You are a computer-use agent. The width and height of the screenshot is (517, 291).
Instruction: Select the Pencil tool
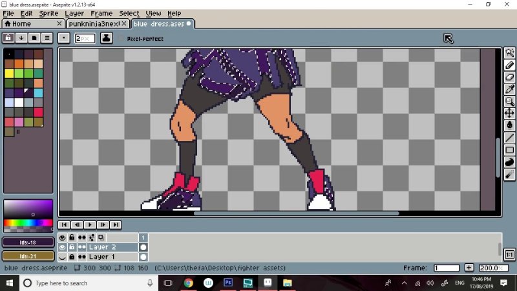pyautogui.click(x=509, y=65)
